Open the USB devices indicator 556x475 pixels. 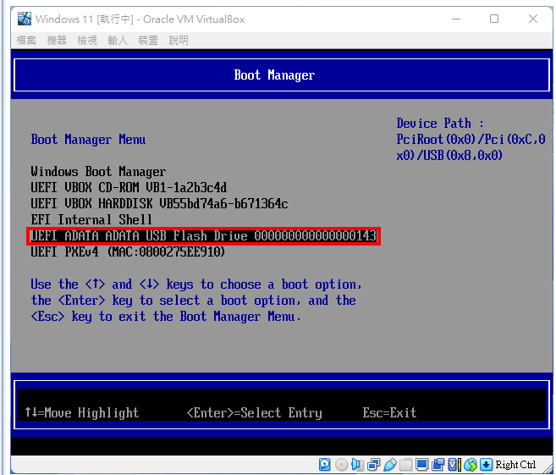pyautogui.click(x=389, y=464)
